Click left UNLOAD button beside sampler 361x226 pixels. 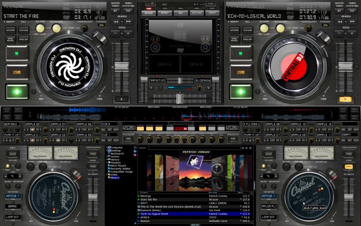coord(129,128)
